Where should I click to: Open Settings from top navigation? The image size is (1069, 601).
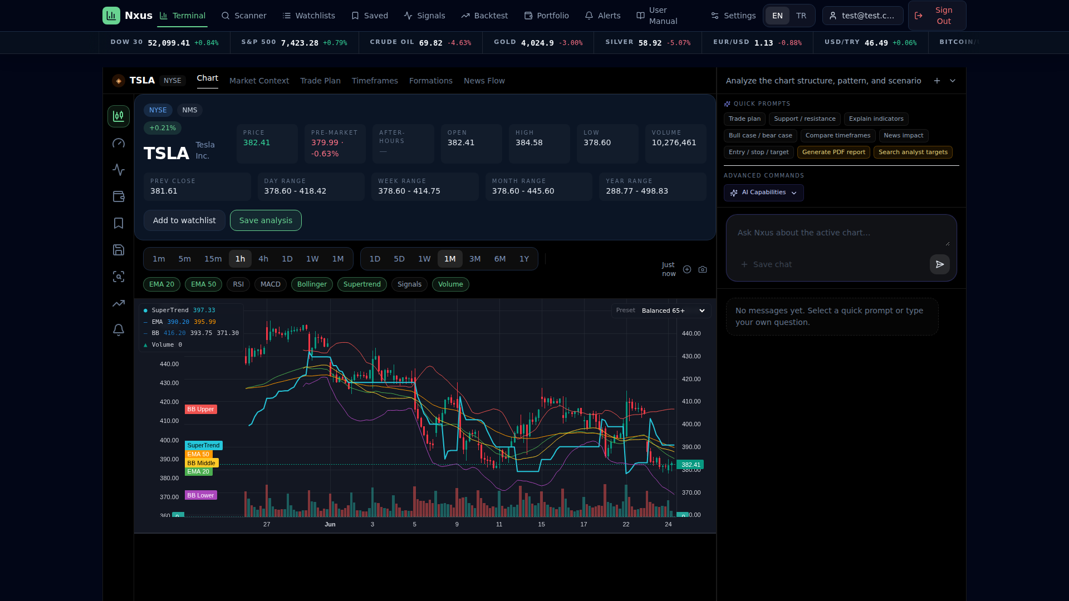(x=733, y=16)
